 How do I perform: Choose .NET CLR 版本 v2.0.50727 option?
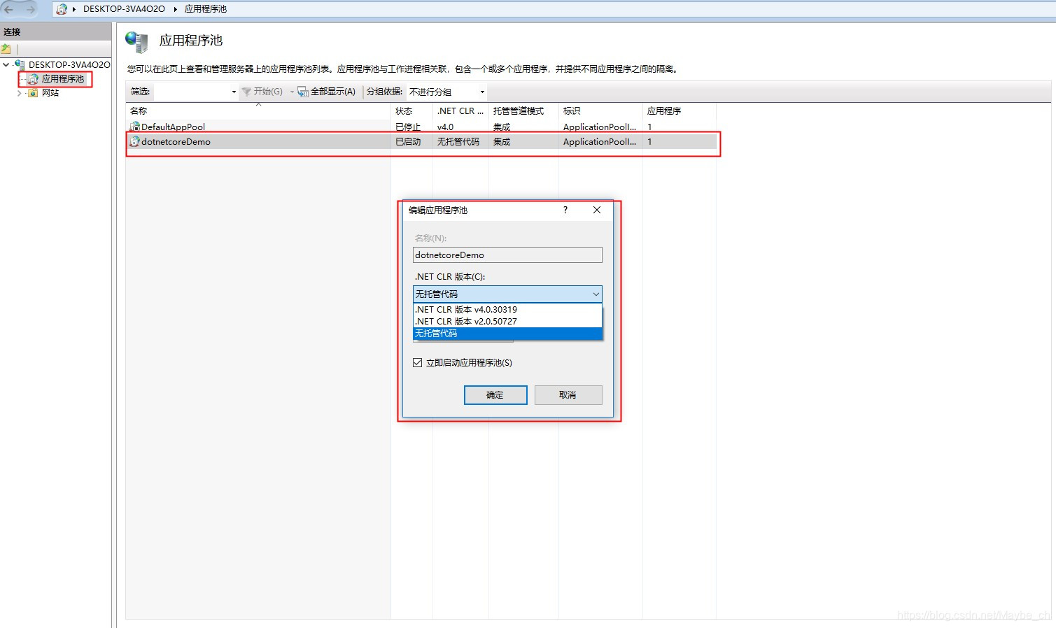click(x=507, y=321)
